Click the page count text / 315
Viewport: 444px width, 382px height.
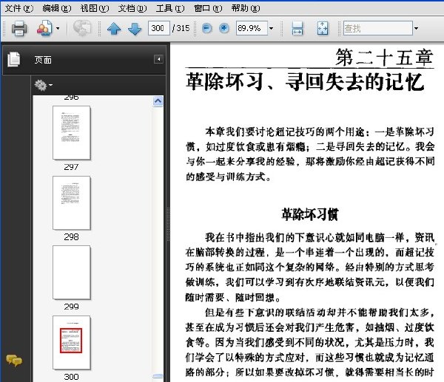(181, 28)
